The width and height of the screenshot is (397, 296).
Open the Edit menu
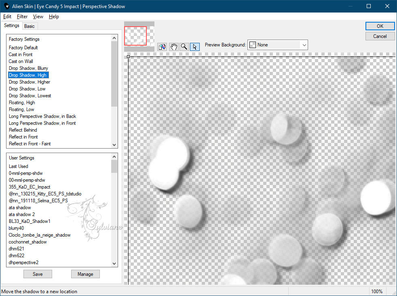7,17
